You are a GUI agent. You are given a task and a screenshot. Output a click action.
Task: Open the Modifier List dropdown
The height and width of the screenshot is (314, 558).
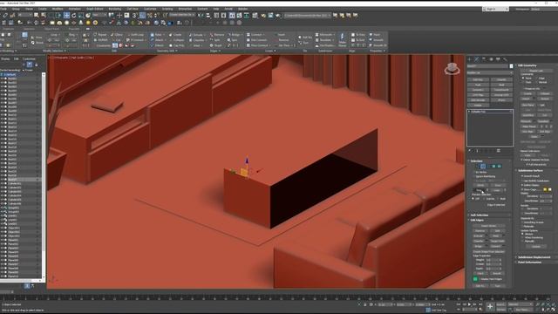pyautogui.click(x=490, y=72)
